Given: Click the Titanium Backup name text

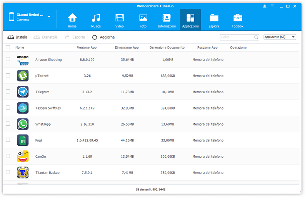Looking at the screenshot, I should pyautogui.click(x=47, y=173).
